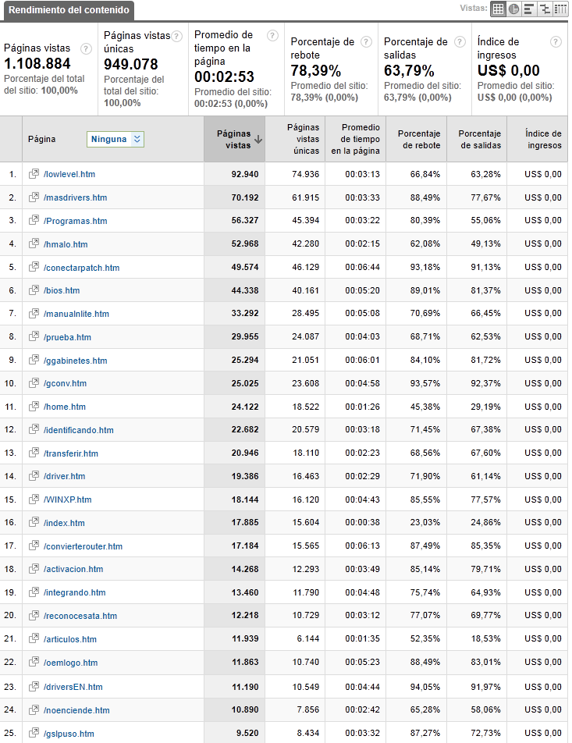
Task: Open the /home.htm page report
Action: click(x=65, y=407)
